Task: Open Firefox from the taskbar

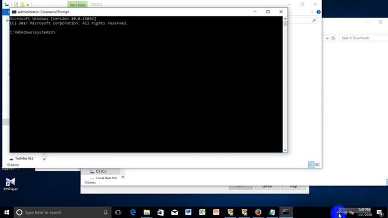Action: point(258,213)
